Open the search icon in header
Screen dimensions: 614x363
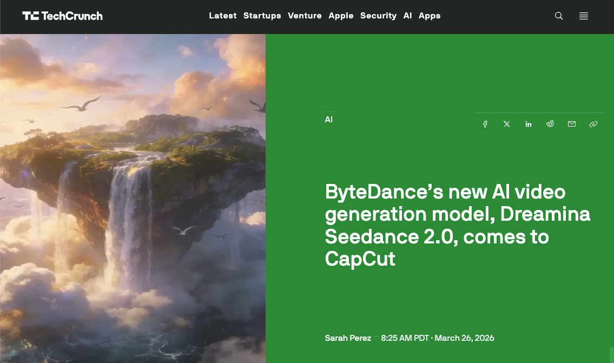[559, 16]
